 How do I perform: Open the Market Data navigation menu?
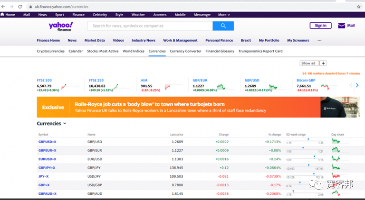point(95,41)
